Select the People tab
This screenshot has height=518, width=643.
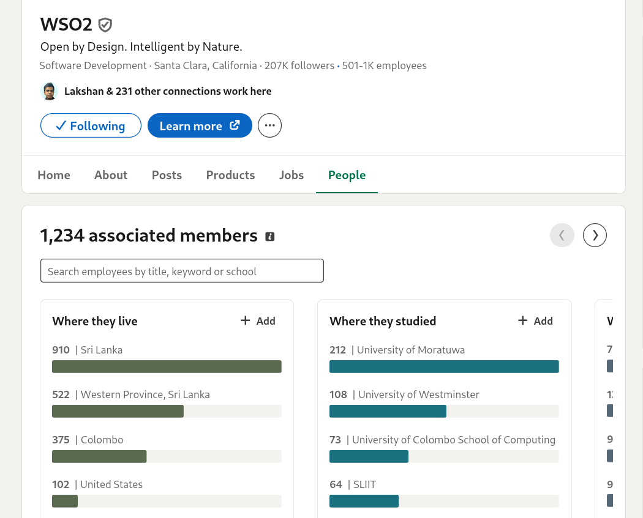tap(347, 175)
